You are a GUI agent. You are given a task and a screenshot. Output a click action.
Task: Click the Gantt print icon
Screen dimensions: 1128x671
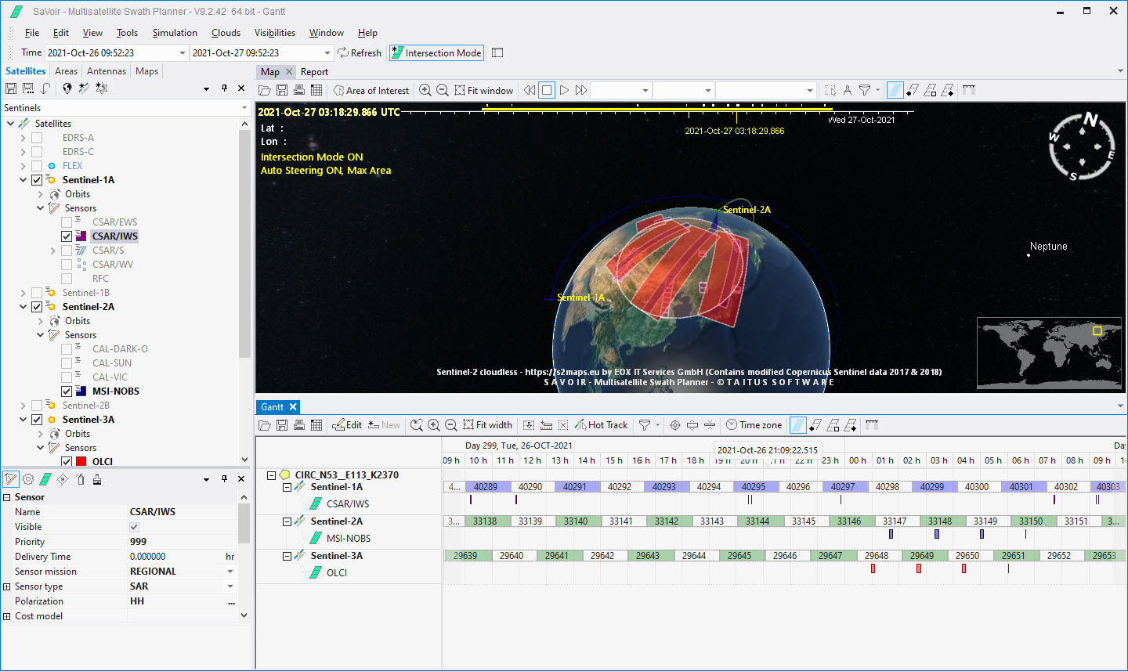299,425
